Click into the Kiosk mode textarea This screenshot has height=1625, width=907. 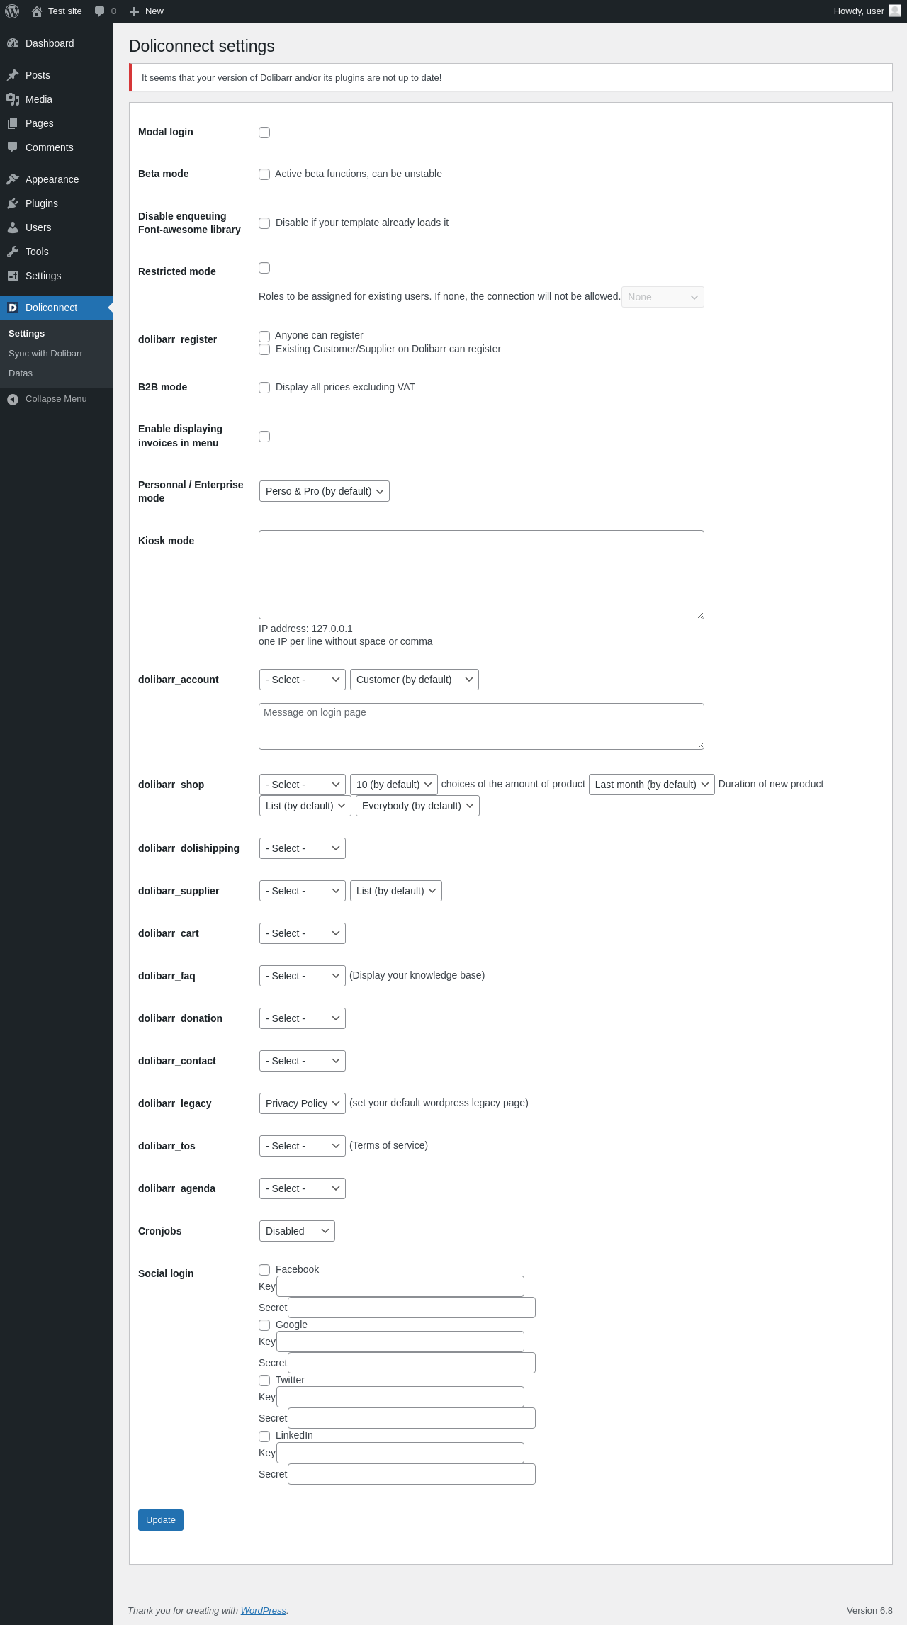pyautogui.click(x=481, y=575)
